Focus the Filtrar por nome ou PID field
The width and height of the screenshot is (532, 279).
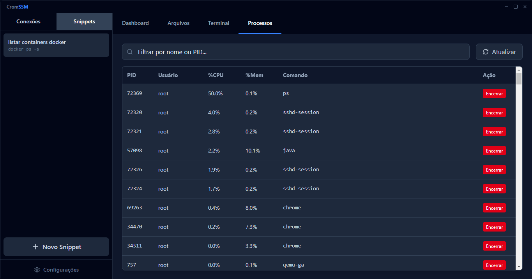pos(300,52)
